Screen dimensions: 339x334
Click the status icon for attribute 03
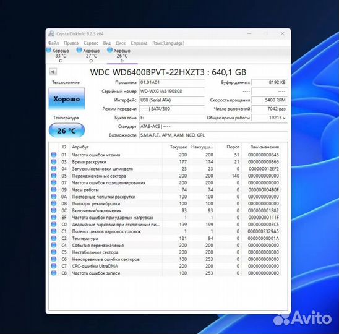pos(54,161)
